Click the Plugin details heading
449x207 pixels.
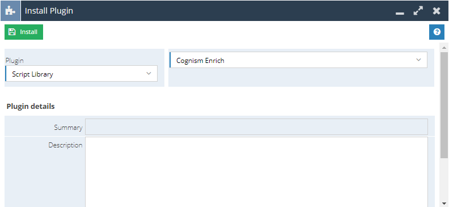click(x=31, y=107)
